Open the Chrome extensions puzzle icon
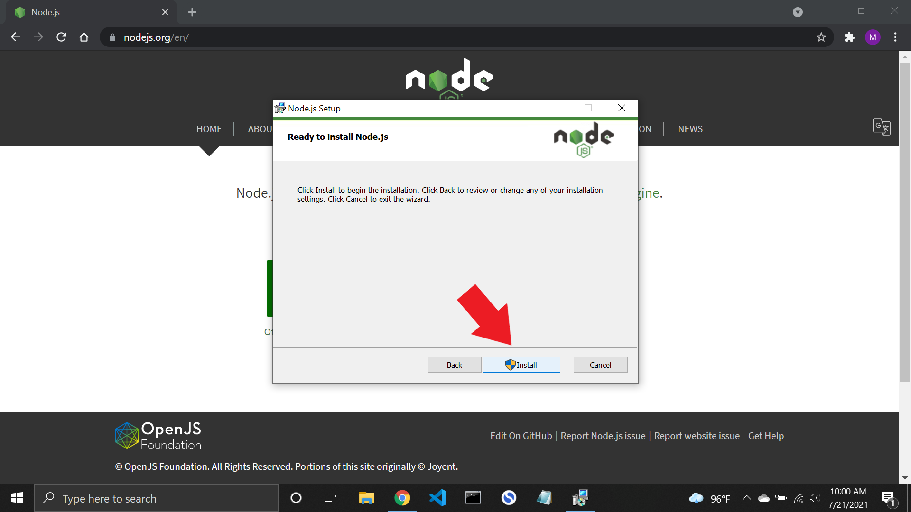This screenshot has width=911, height=512. [x=849, y=37]
